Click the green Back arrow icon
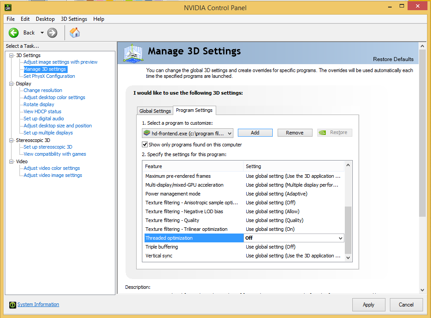The width and height of the screenshot is (431, 318). [x=13, y=33]
